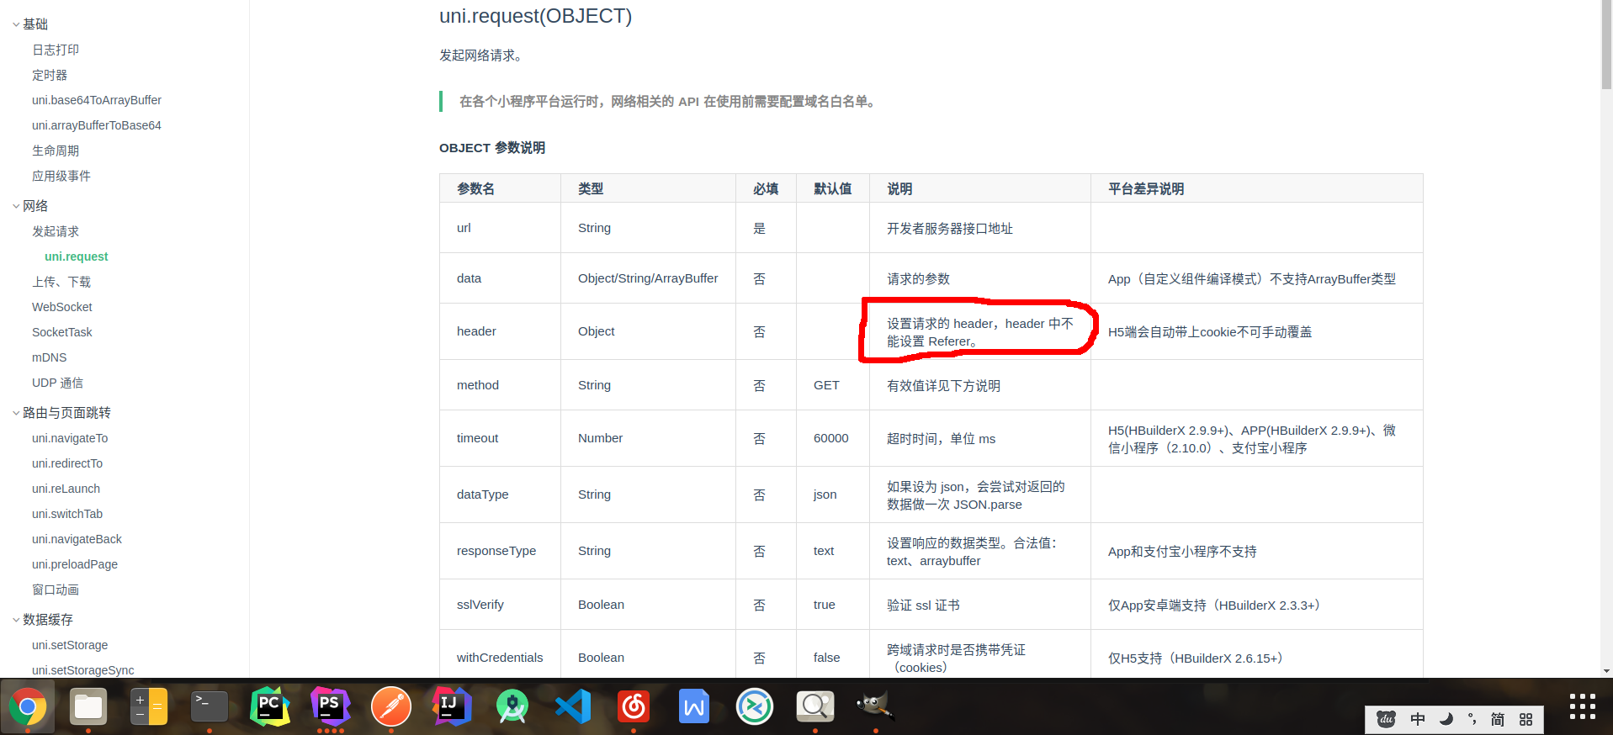The image size is (1613, 735).
Task: Toggle the moon half-width mode icon
Action: 1446,719
